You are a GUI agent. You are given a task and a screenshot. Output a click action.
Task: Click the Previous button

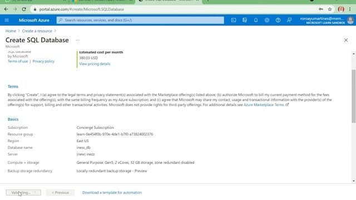pyautogui.click(x=60, y=193)
